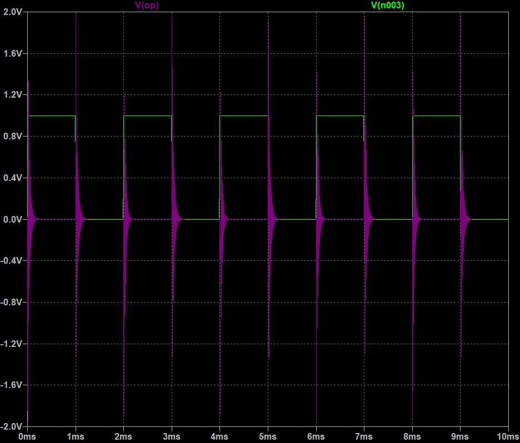
Task: Click green pulse top between 6ms and 7ms
Action: pyautogui.click(x=340, y=116)
